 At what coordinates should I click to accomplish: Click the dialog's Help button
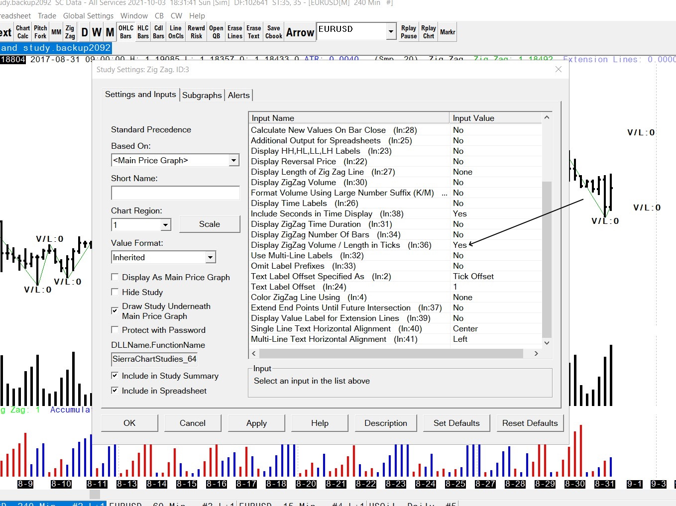click(320, 423)
